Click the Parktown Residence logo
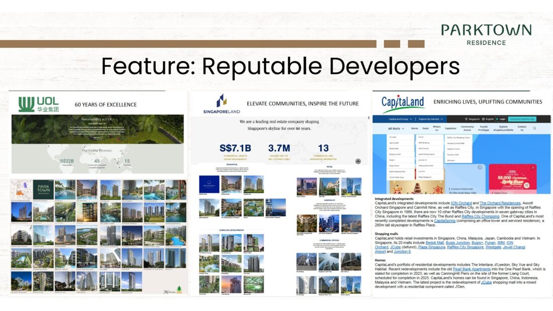 tap(486, 35)
